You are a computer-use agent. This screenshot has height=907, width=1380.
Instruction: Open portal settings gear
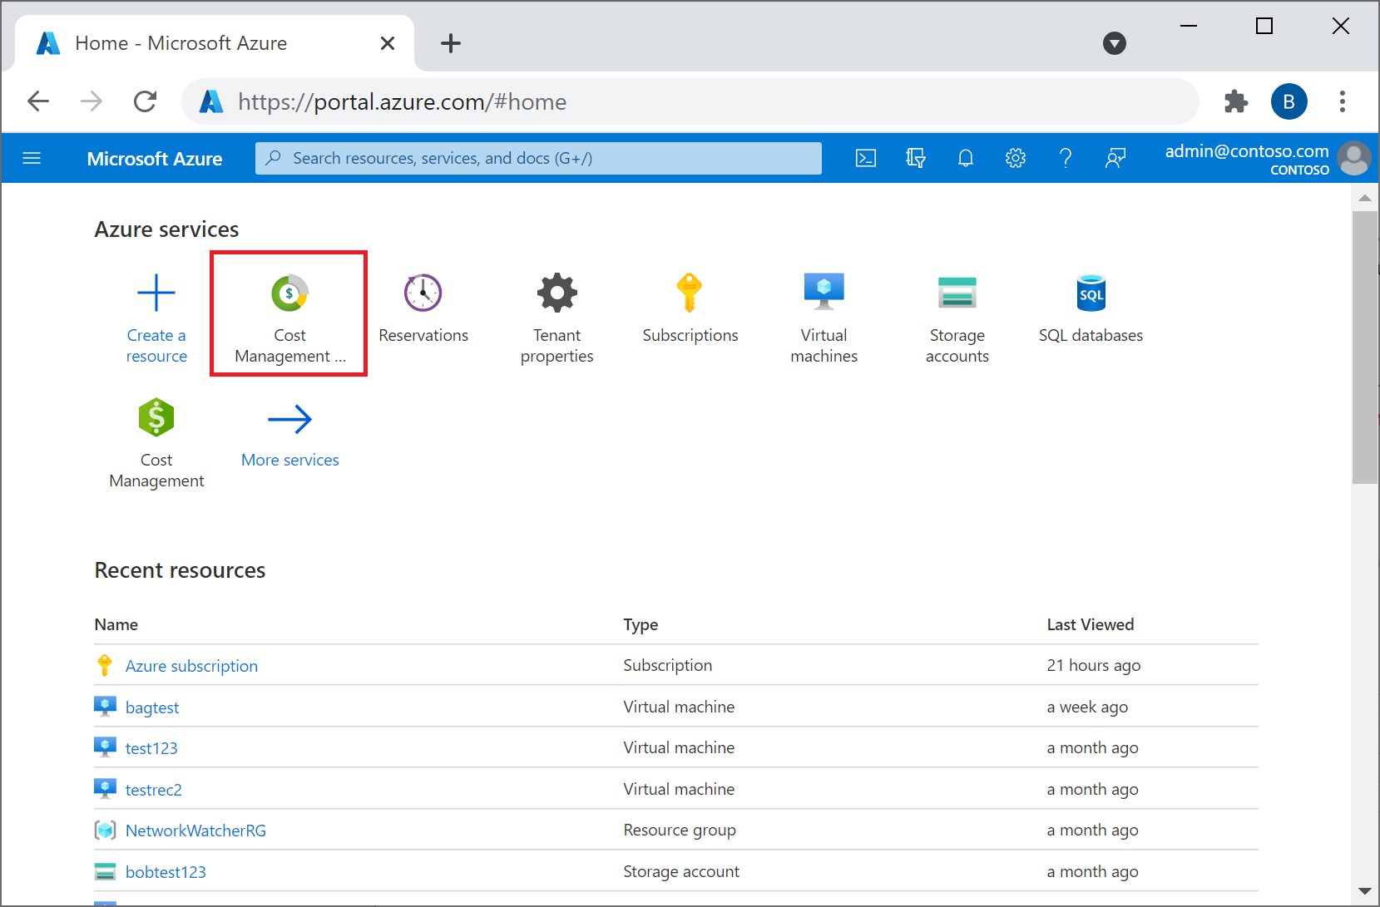[1015, 158]
